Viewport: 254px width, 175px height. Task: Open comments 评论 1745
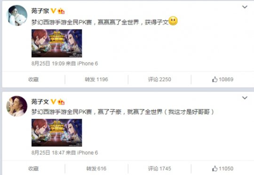click(159, 168)
